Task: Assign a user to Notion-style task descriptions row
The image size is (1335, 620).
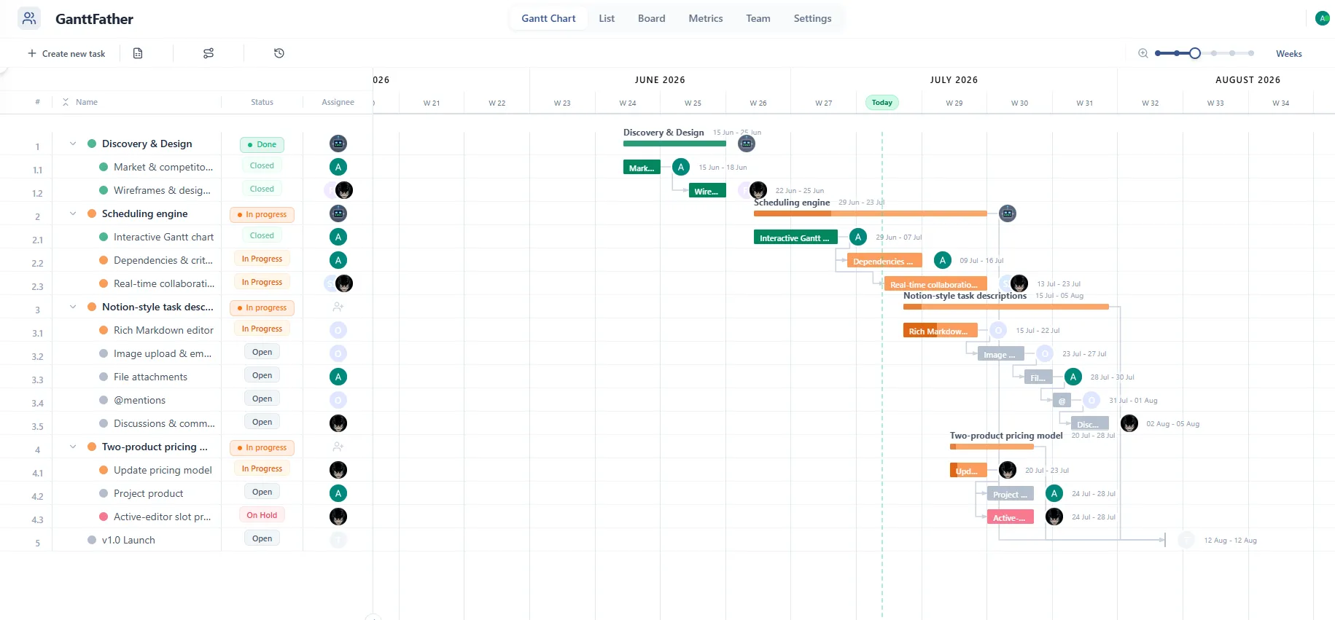Action: tap(338, 307)
